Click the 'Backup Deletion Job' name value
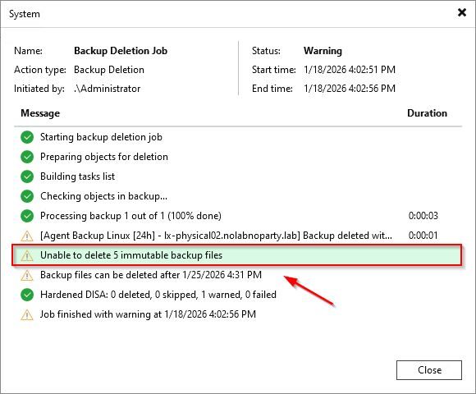 tap(121, 51)
